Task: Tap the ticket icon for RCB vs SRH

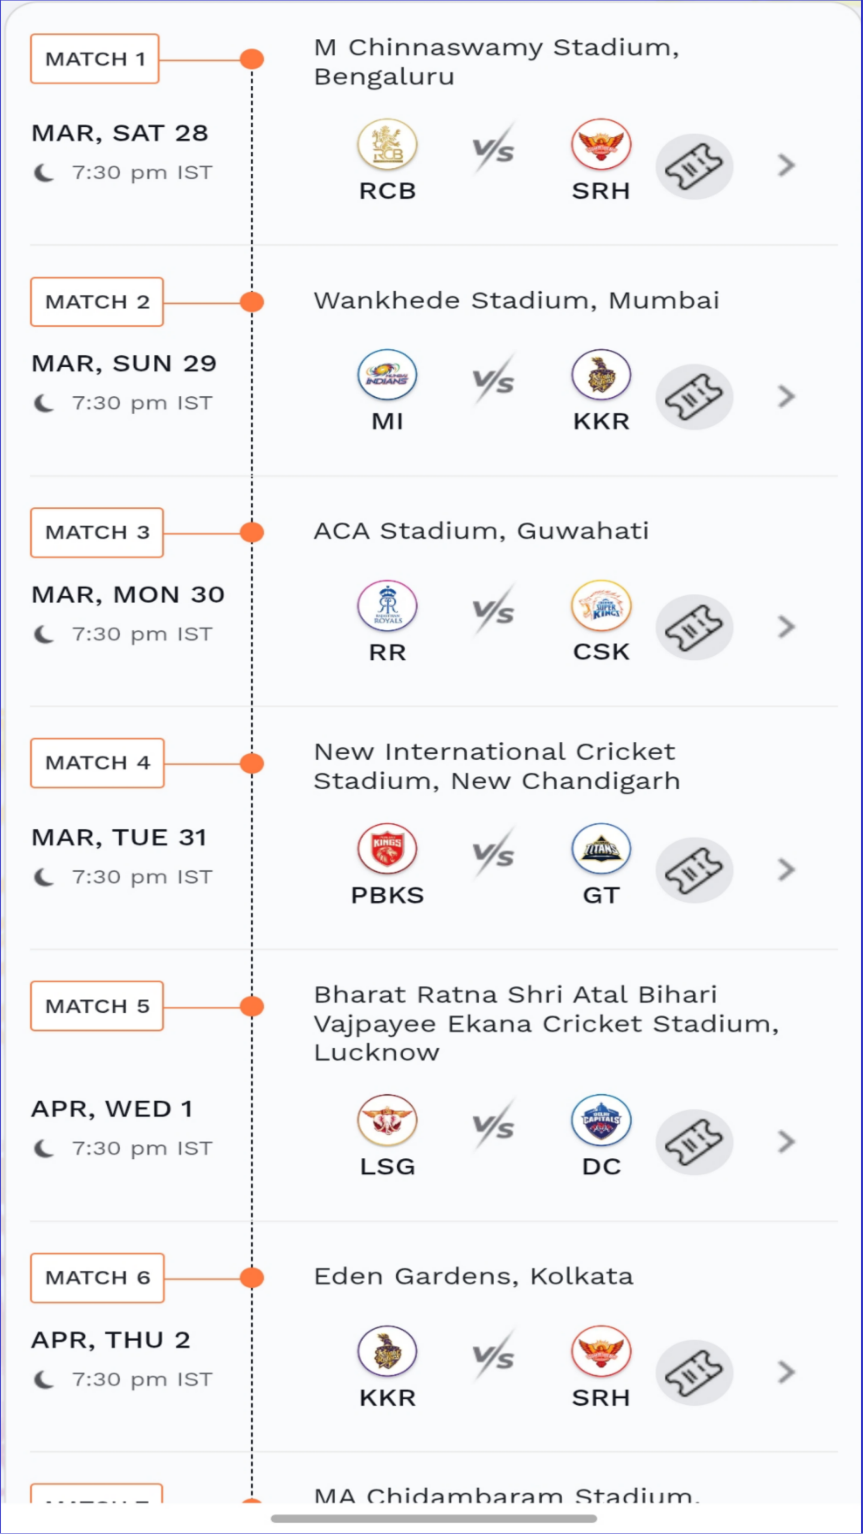Action: click(693, 166)
